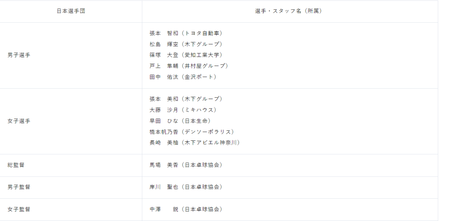Select player name 松島 輝空（木下グループ）
Image resolution: width=457 pixels, height=221 pixels.
186,44
